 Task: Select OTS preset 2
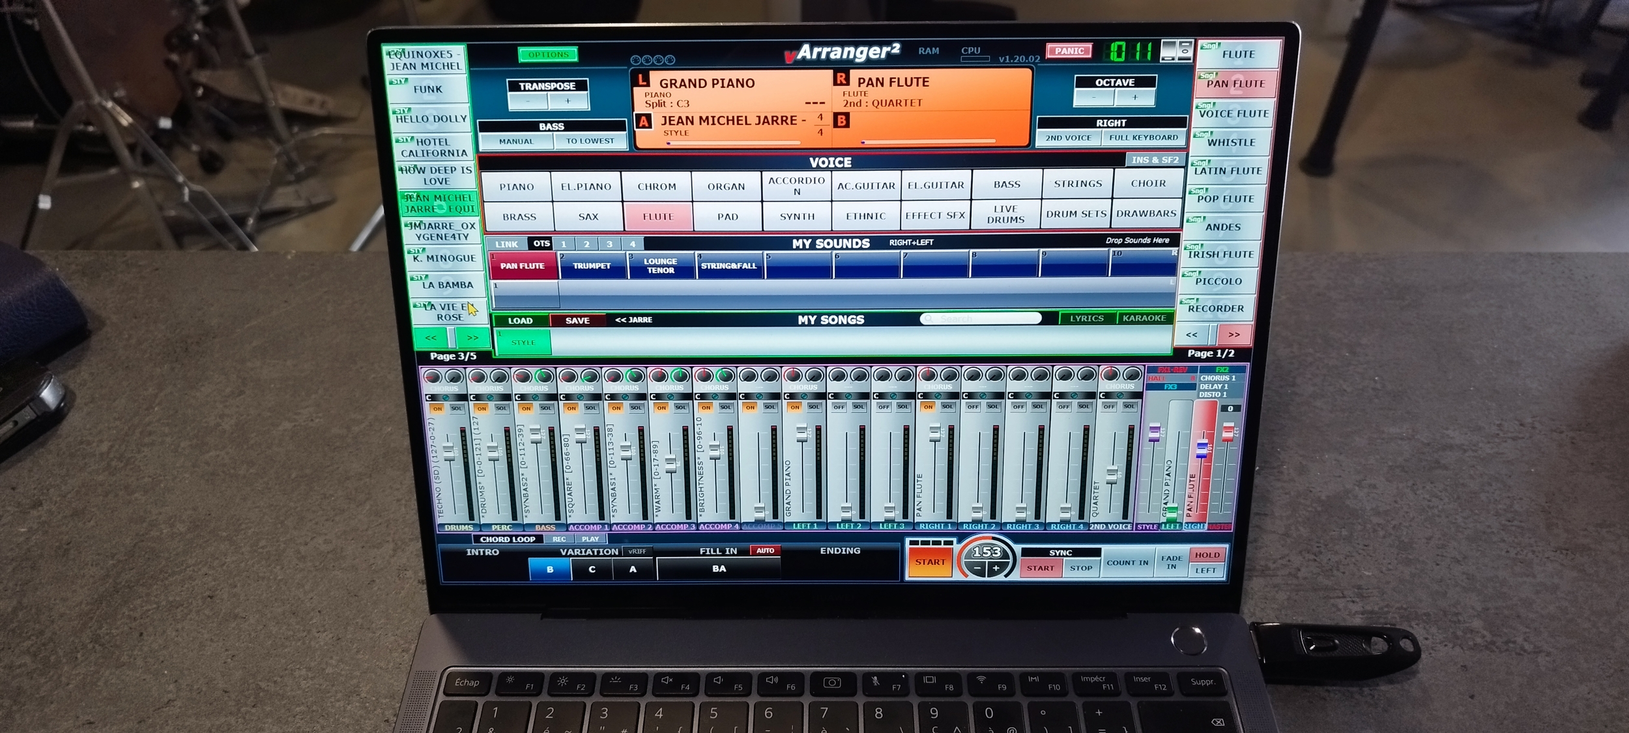click(x=586, y=244)
